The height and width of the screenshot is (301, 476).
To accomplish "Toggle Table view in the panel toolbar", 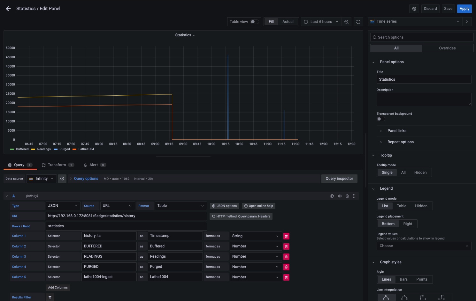I will [x=254, y=21].
